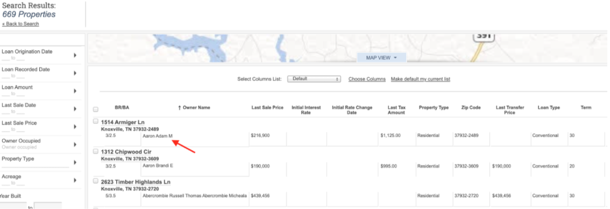
Task: Sort by BR/BA column header
Action: pos(122,107)
